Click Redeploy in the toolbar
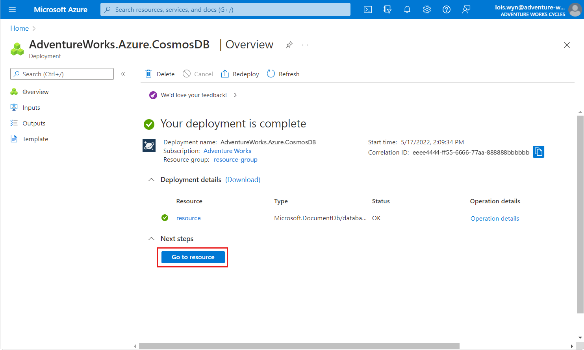The width and height of the screenshot is (584, 350). pyautogui.click(x=240, y=74)
